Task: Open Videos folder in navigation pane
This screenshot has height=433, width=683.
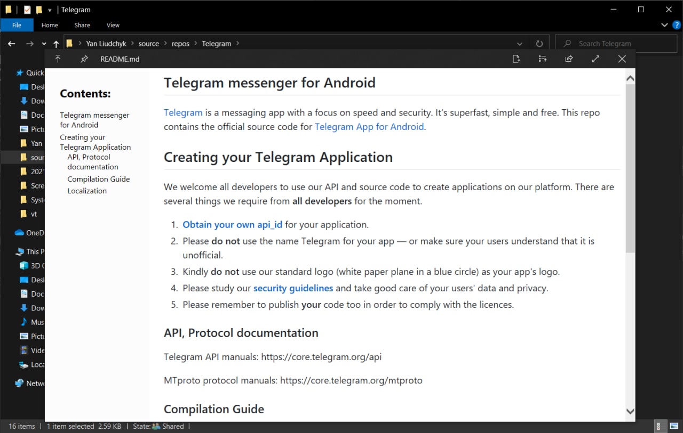Action: (x=31, y=350)
